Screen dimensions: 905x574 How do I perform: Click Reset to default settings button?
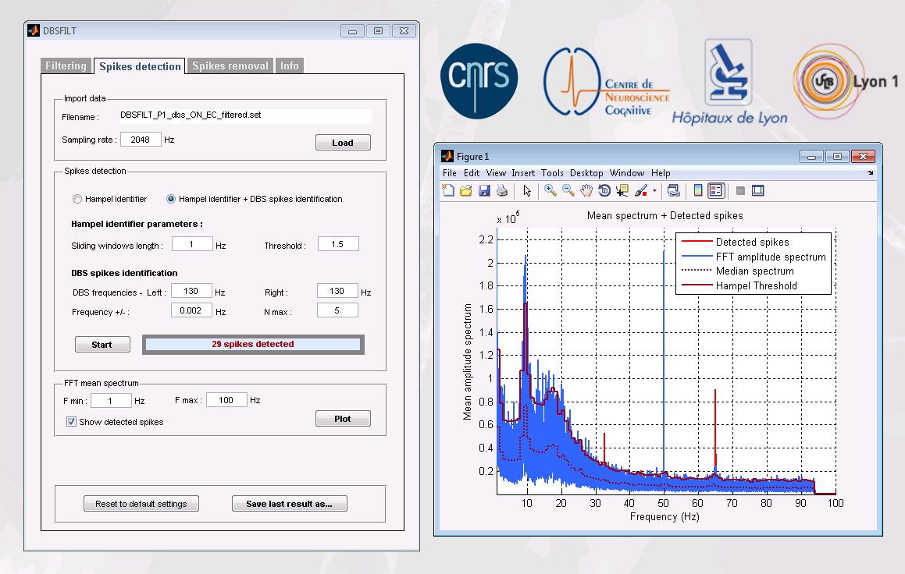point(141,504)
